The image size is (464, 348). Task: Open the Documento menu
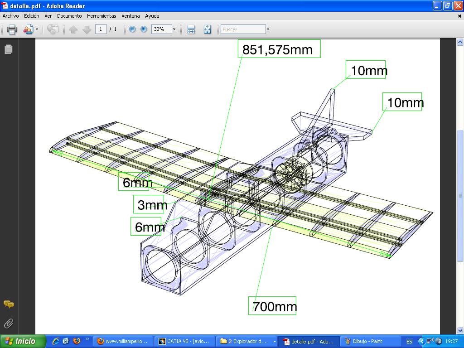point(69,16)
